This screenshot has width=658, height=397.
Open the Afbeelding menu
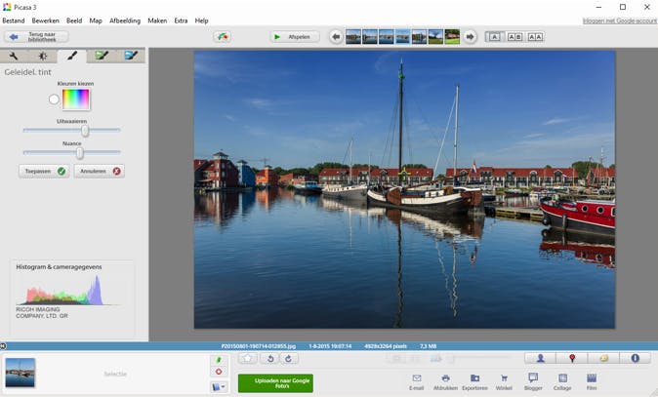[x=124, y=20]
